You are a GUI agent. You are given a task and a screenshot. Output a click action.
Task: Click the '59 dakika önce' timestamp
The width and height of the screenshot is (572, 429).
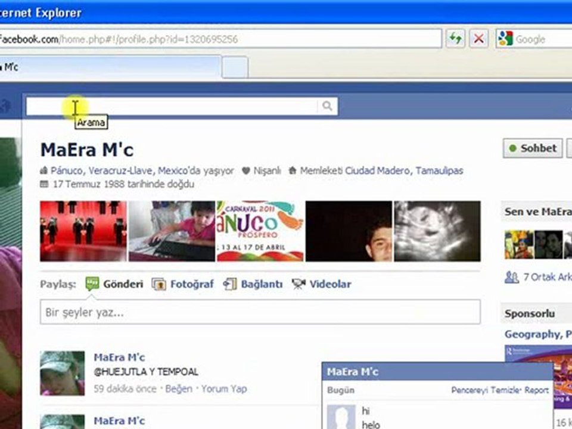(x=125, y=389)
